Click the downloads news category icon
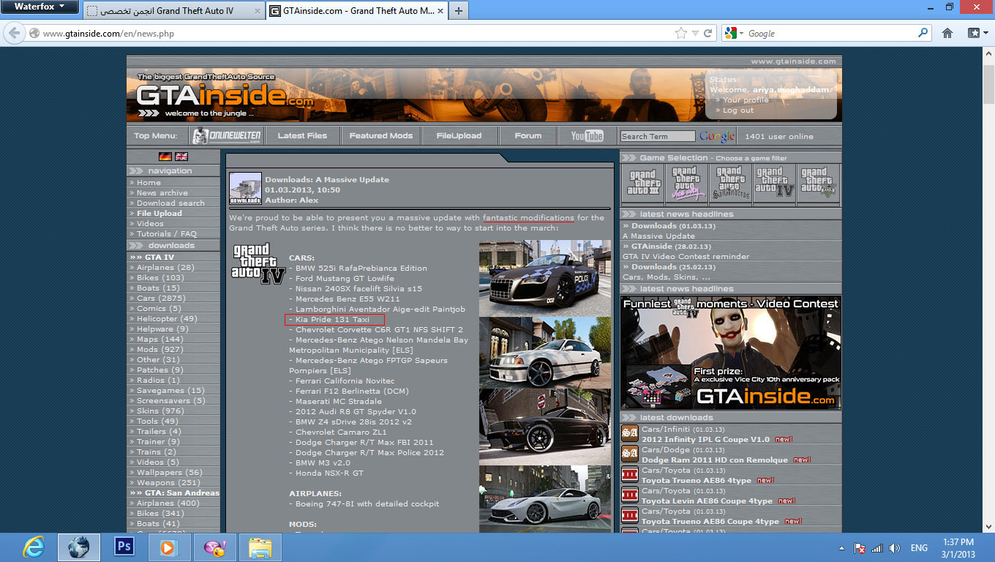995x562 pixels. click(245, 189)
